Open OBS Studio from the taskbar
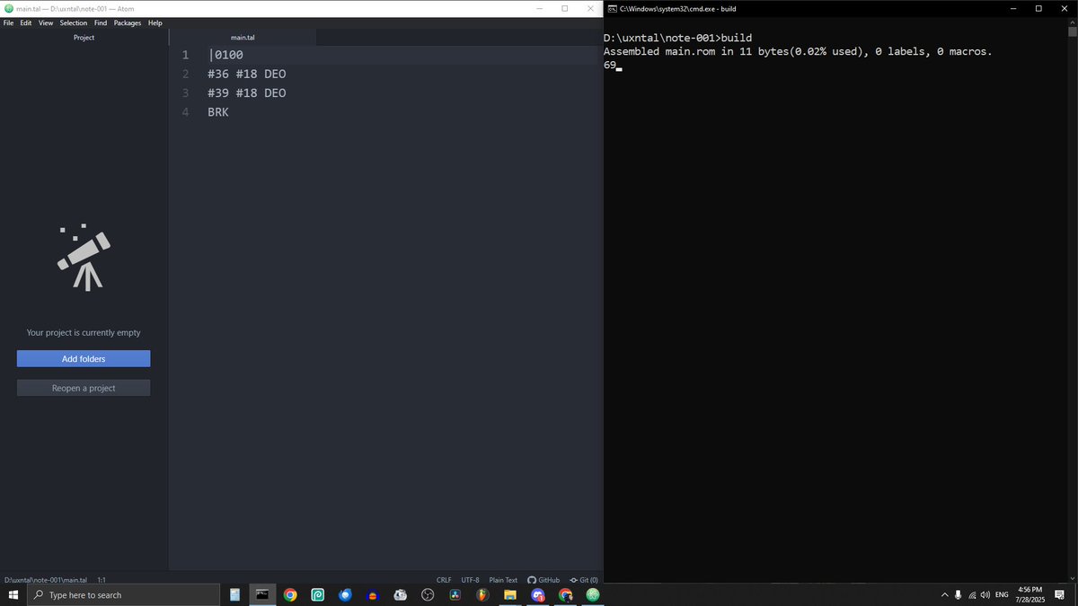The image size is (1078, 606). click(428, 594)
